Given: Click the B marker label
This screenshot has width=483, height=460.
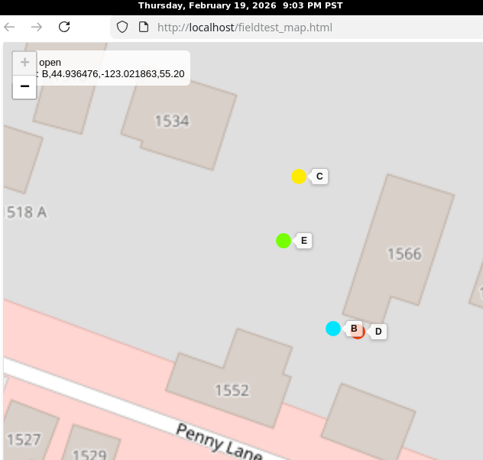Looking at the screenshot, I should [353, 329].
